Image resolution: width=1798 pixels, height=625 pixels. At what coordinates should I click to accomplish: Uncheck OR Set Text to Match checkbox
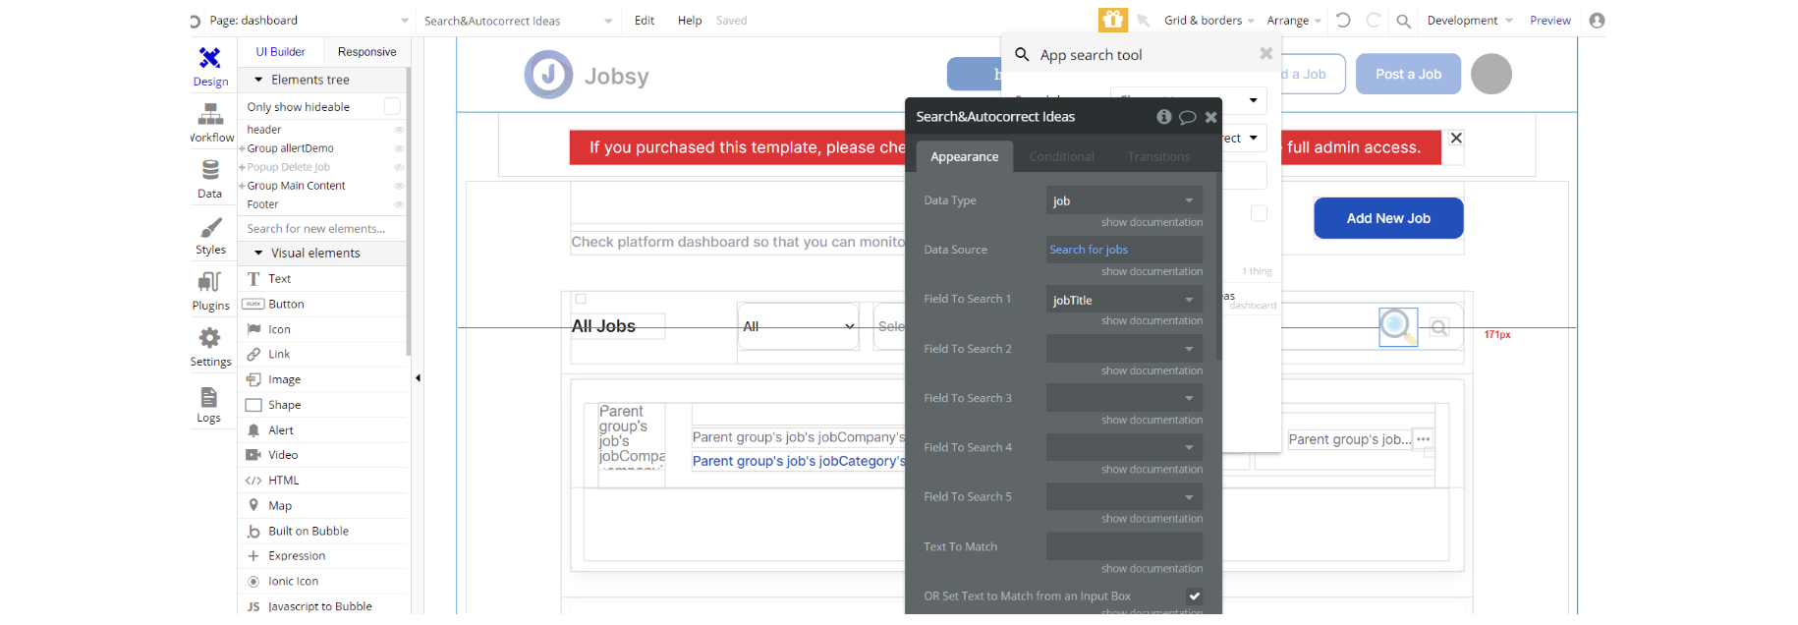(1194, 596)
